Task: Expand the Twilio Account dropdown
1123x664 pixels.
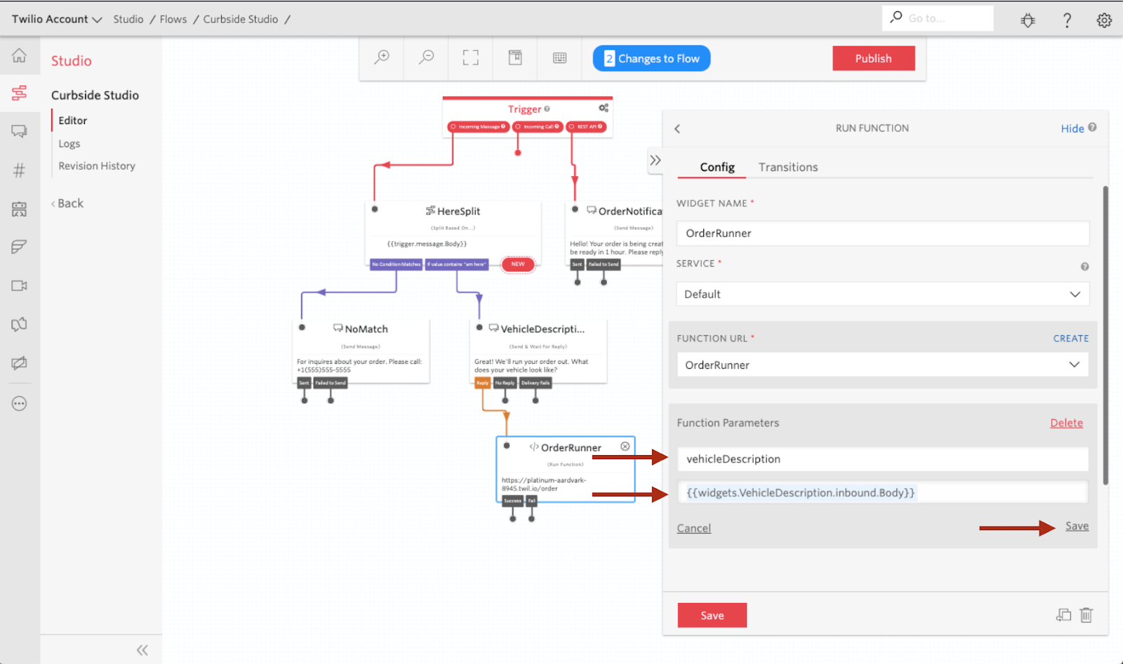Action: (57, 19)
